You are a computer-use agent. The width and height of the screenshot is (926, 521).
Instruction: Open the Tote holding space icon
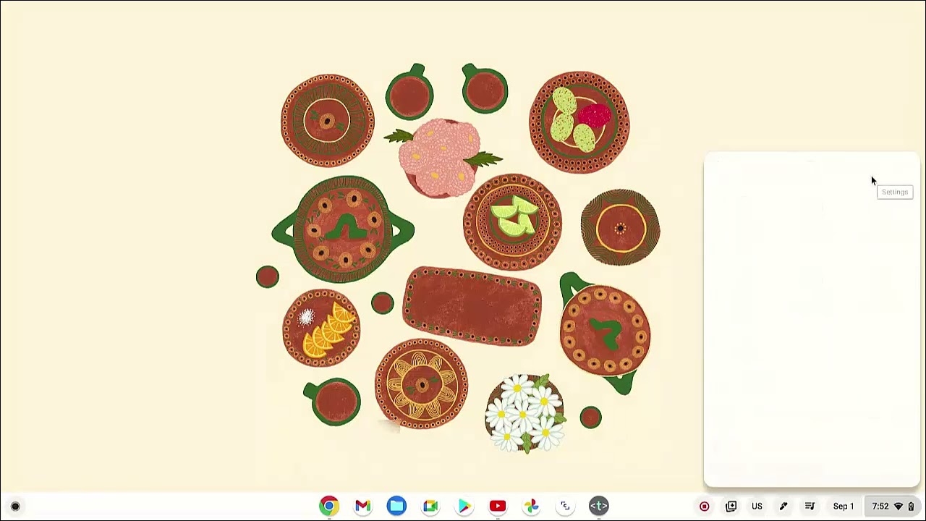[731, 507]
